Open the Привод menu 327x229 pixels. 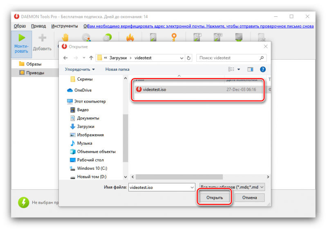tap(38, 26)
